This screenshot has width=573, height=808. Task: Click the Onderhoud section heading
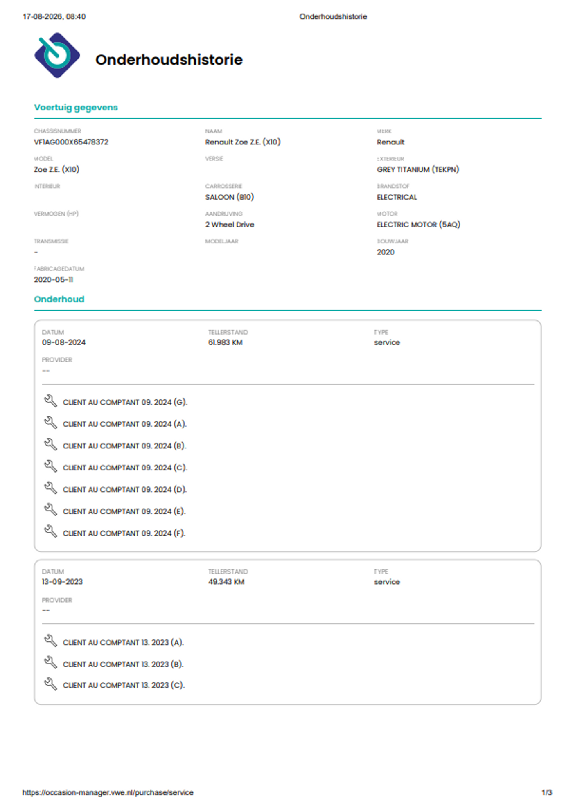tap(59, 299)
